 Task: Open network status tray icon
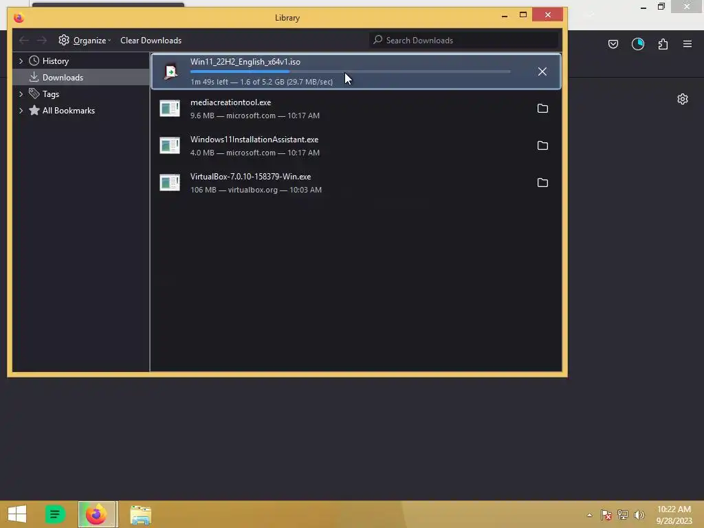pos(623,515)
